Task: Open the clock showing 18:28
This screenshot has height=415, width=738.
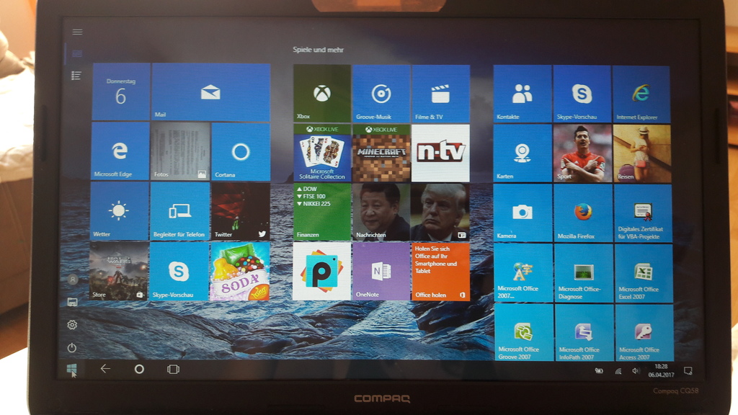Action: click(661, 371)
